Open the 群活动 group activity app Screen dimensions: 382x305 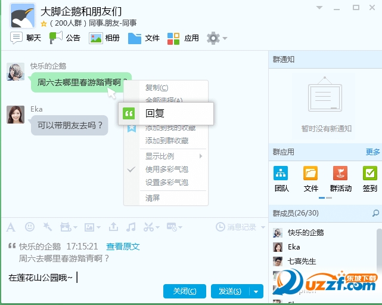pos(340,178)
